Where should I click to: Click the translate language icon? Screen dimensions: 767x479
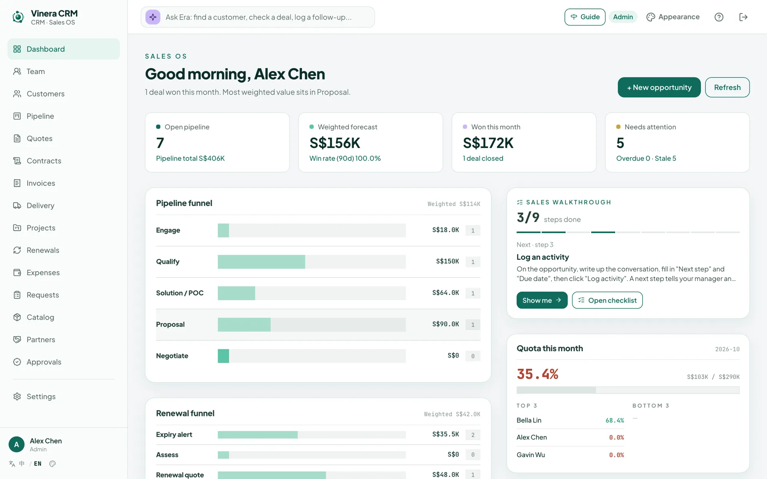coord(12,463)
